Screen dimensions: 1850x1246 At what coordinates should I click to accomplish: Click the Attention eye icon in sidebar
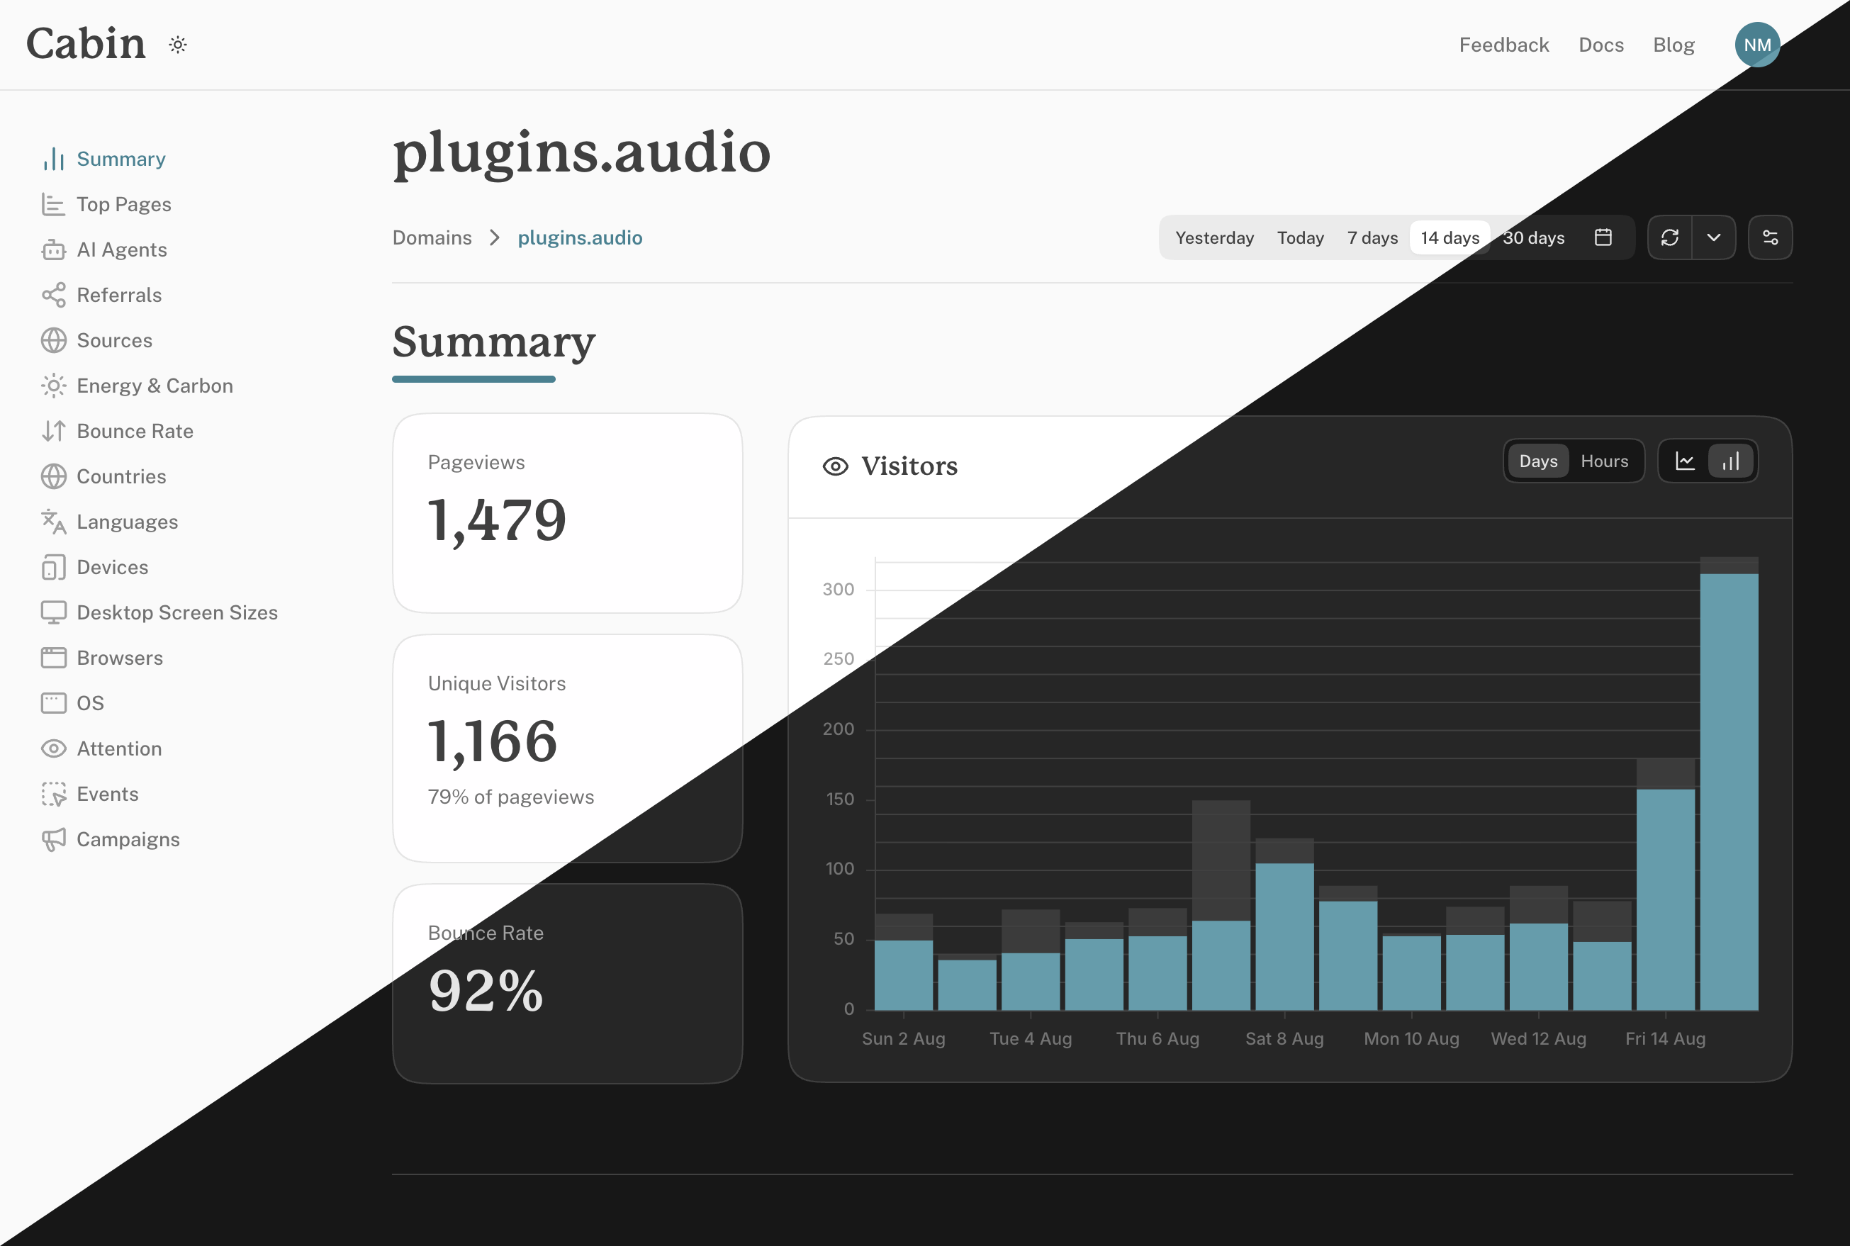tap(53, 748)
